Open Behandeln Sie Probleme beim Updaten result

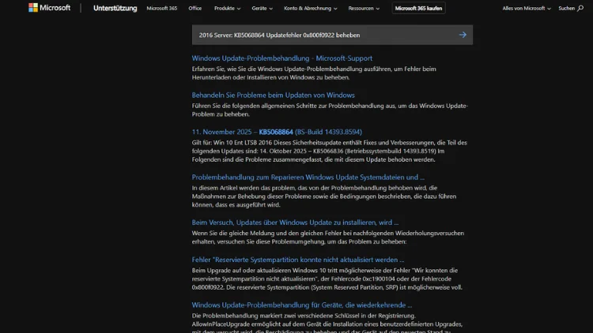(273, 95)
